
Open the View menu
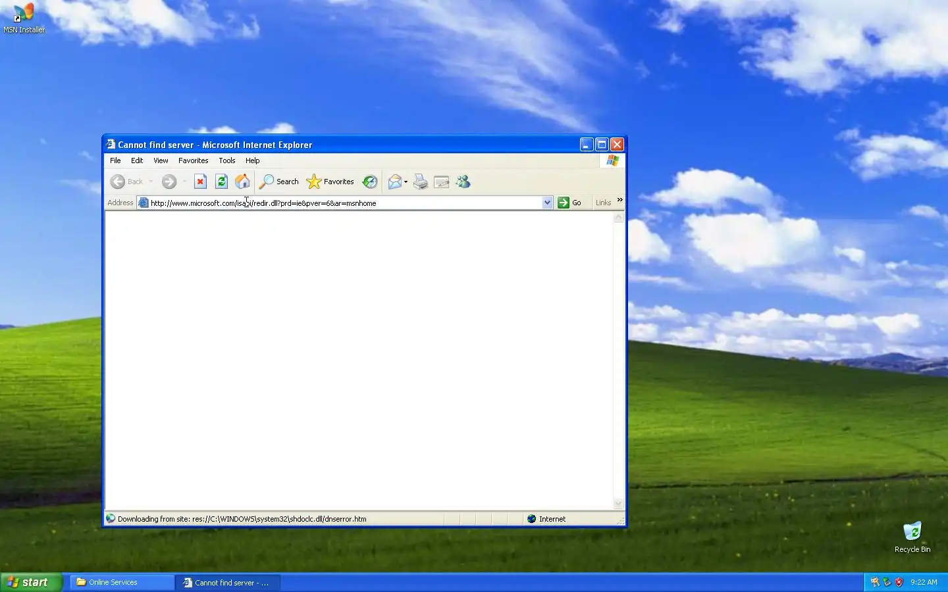(161, 160)
